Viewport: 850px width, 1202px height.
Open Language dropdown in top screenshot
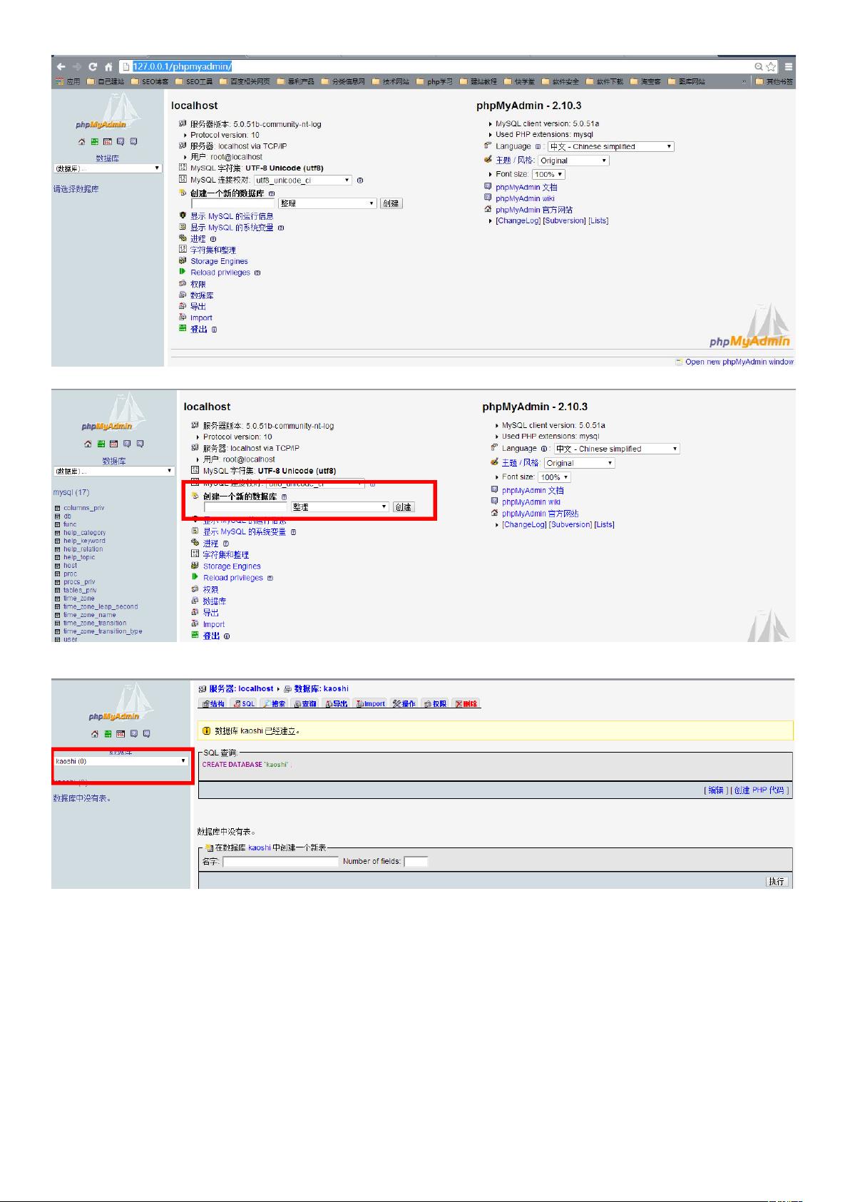coord(610,146)
